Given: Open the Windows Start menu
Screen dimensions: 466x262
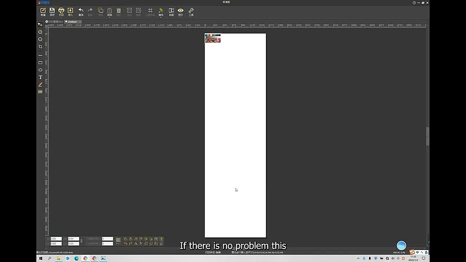Looking at the screenshot, I should click(x=41, y=258).
